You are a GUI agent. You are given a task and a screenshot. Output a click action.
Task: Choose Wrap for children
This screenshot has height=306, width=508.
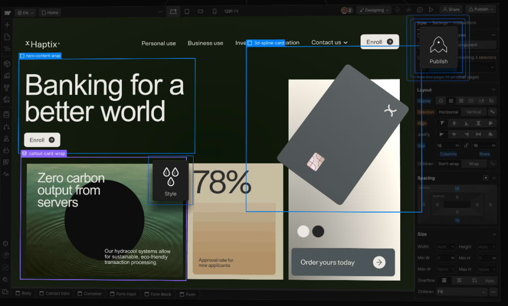click(474, 164)
